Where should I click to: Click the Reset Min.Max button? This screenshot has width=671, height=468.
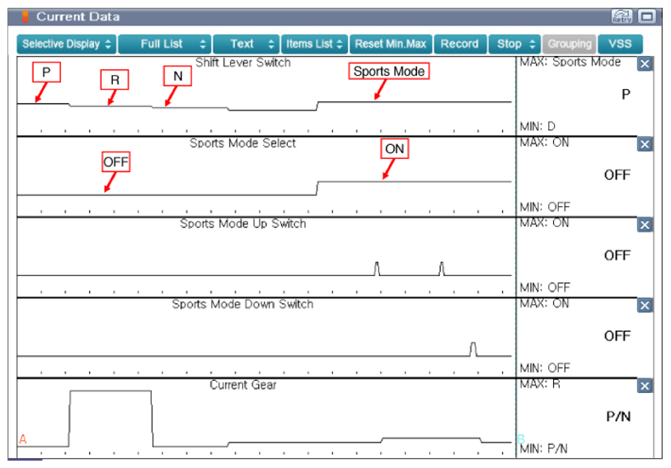point(391,44)
